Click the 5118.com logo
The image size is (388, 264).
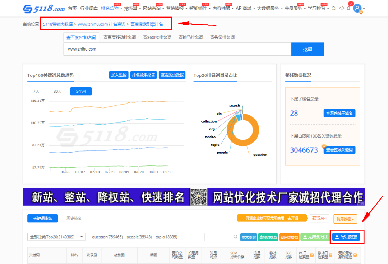(44, 8)
